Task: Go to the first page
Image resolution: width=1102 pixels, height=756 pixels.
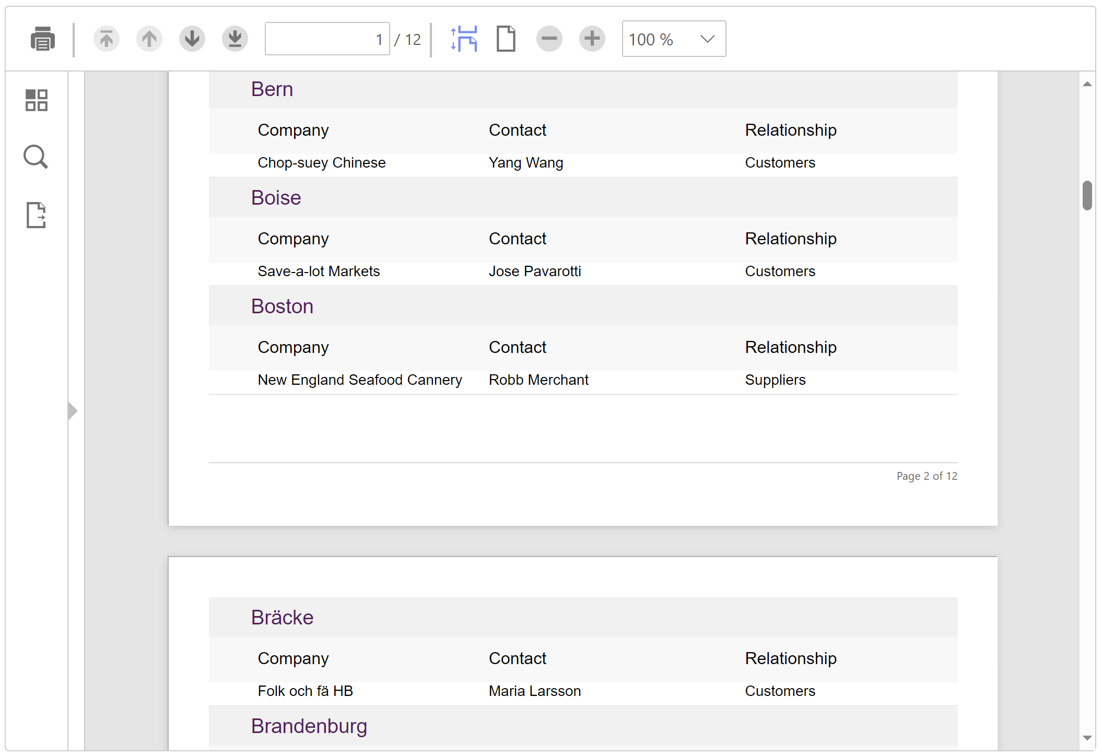Action: [107, 39]
